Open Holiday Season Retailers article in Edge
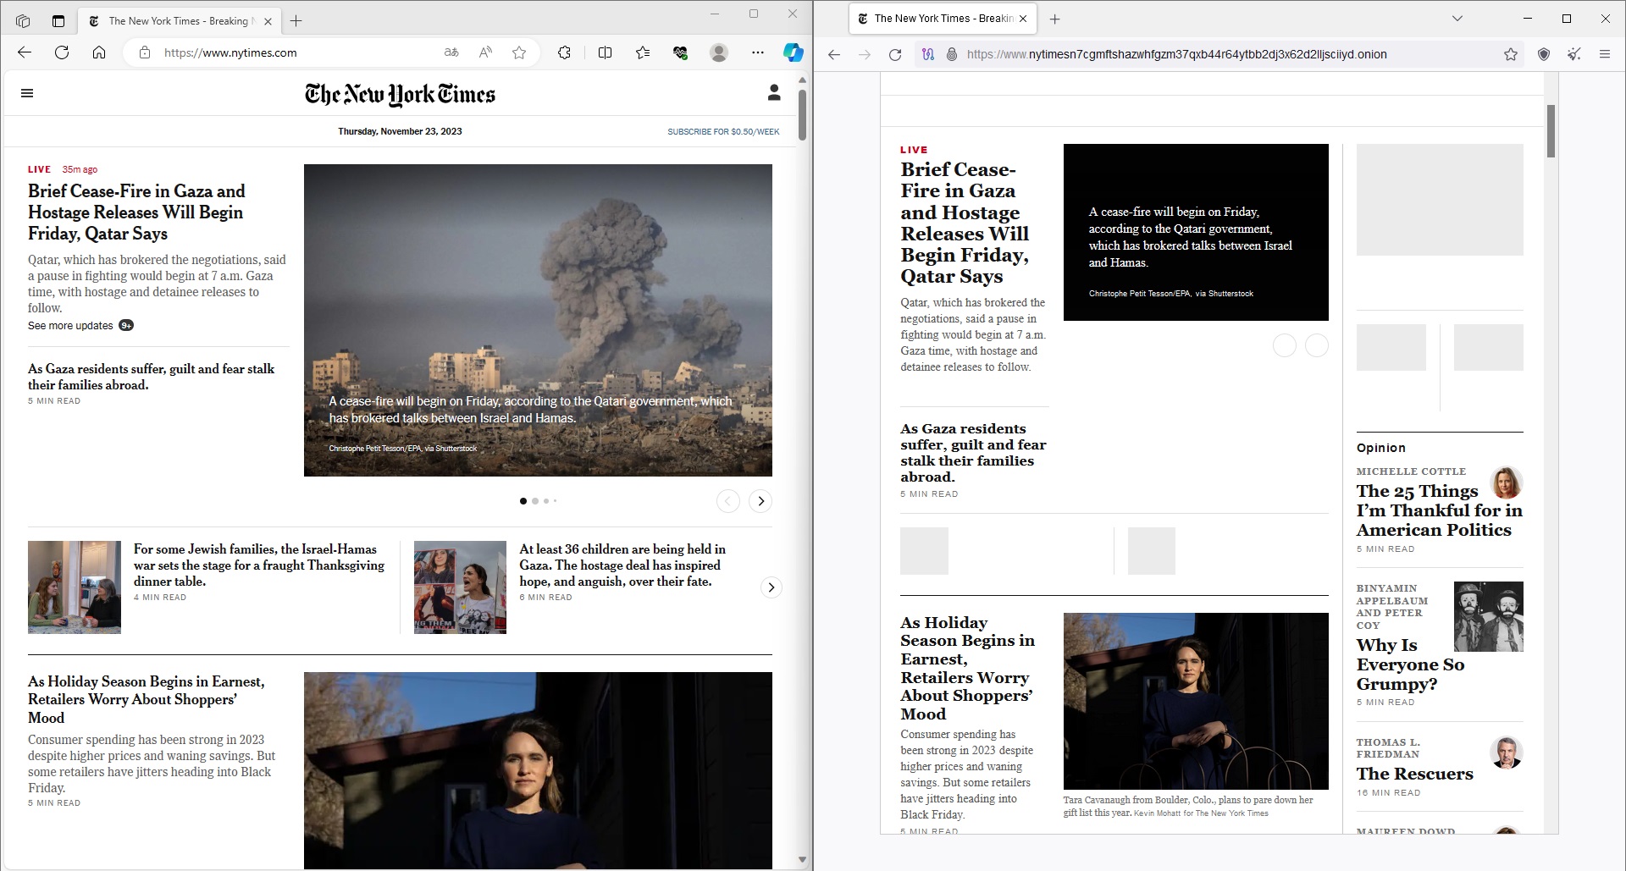The width and height of the screenshot is (1626, 871). coord(147,699)
